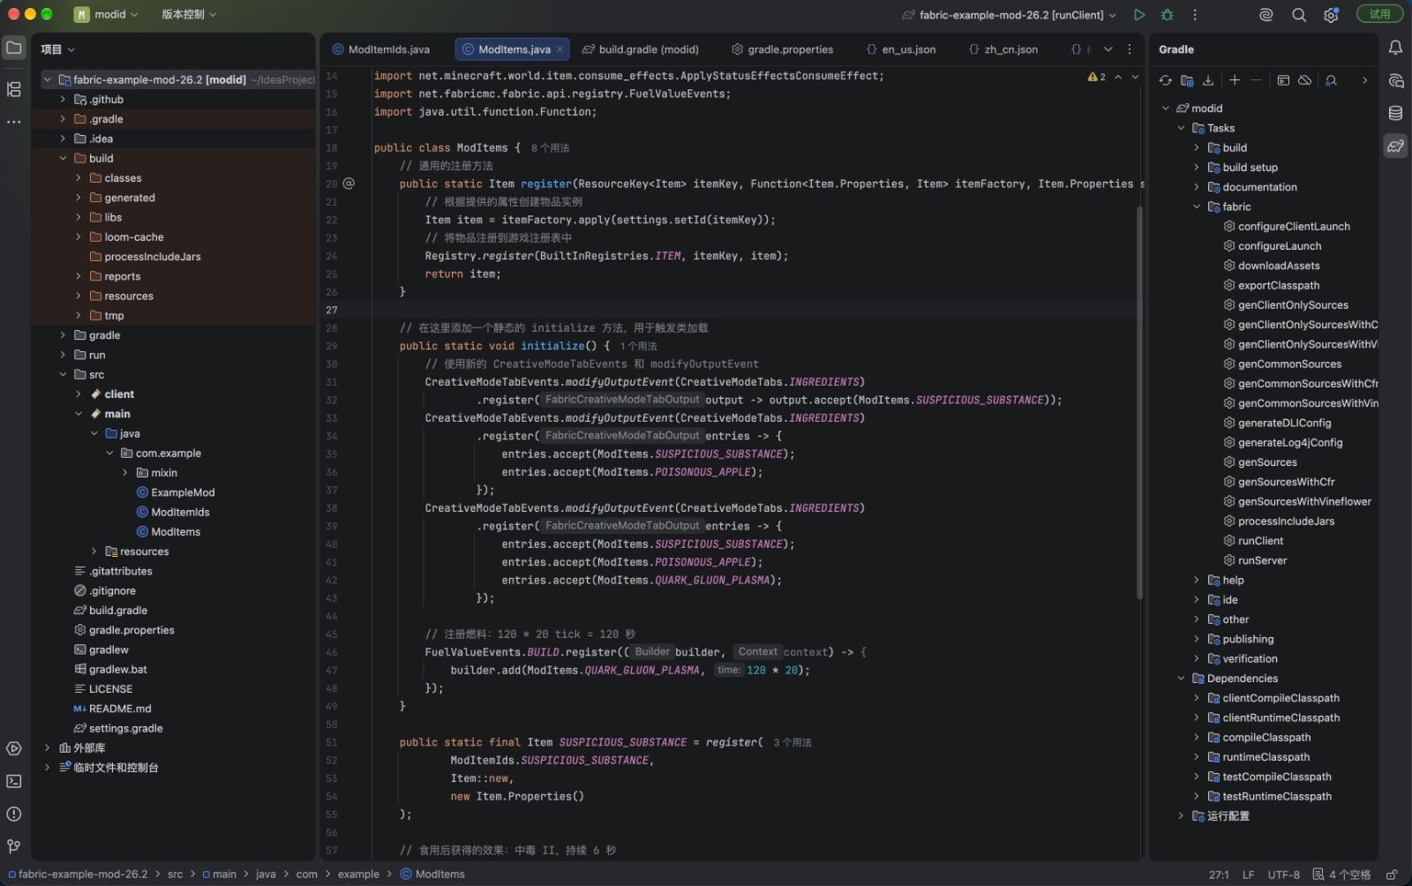Expand the publishing task group in Gradle
This screenshot has height=886, width=1412.
(x=1197, y=640)
